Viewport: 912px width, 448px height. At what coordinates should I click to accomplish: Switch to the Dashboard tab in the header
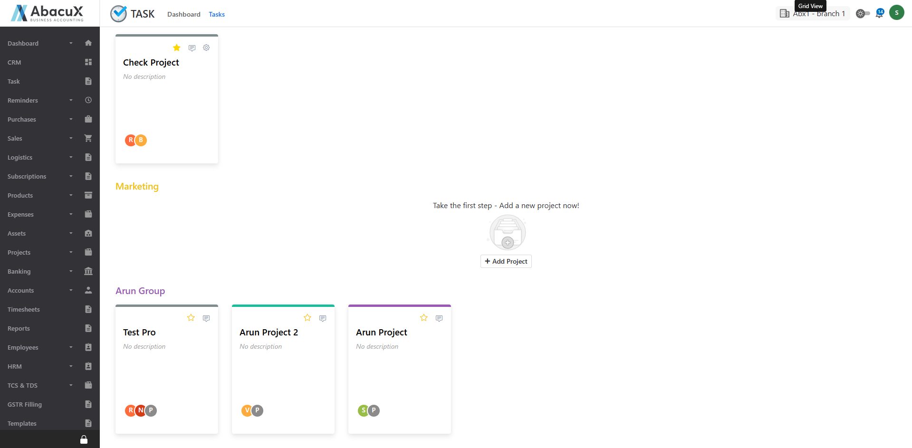pyautogui.click(x=183, y=14)
